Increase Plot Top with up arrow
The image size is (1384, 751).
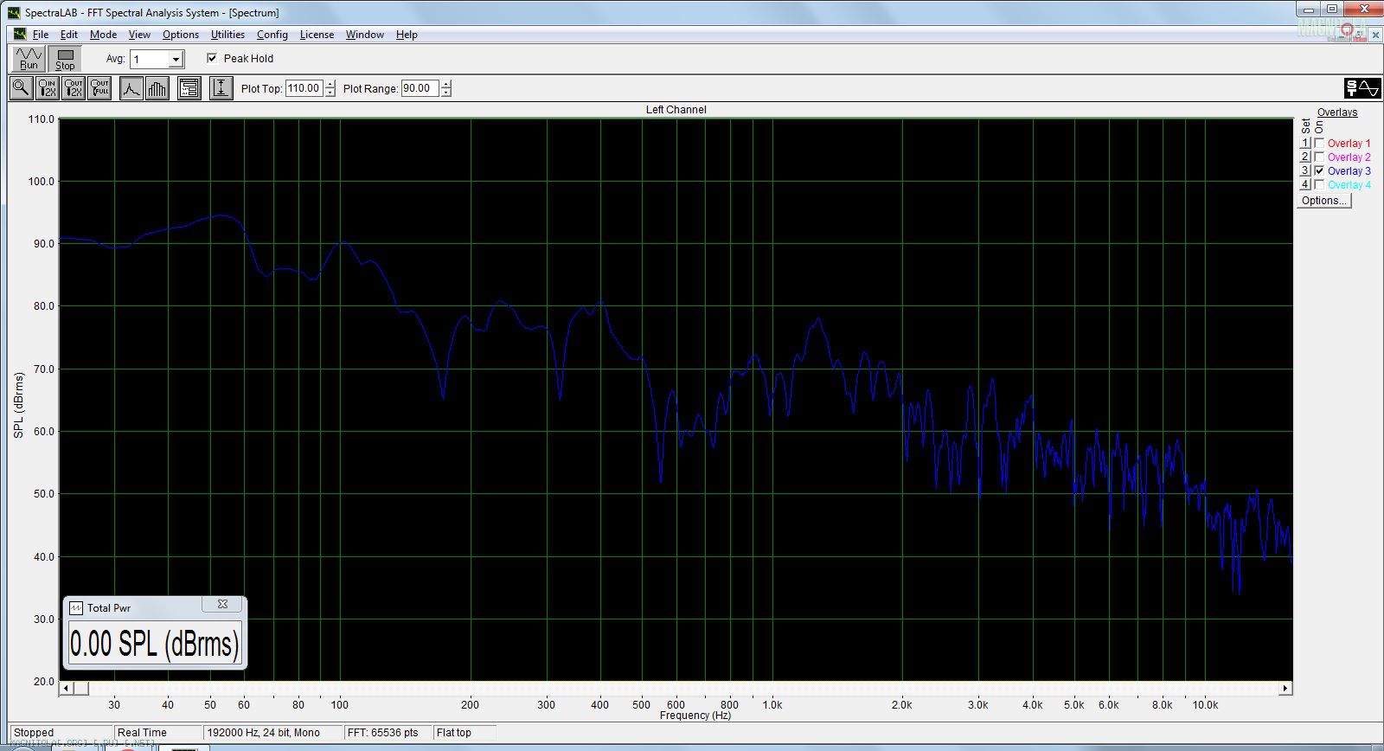[x=330, y=84]
